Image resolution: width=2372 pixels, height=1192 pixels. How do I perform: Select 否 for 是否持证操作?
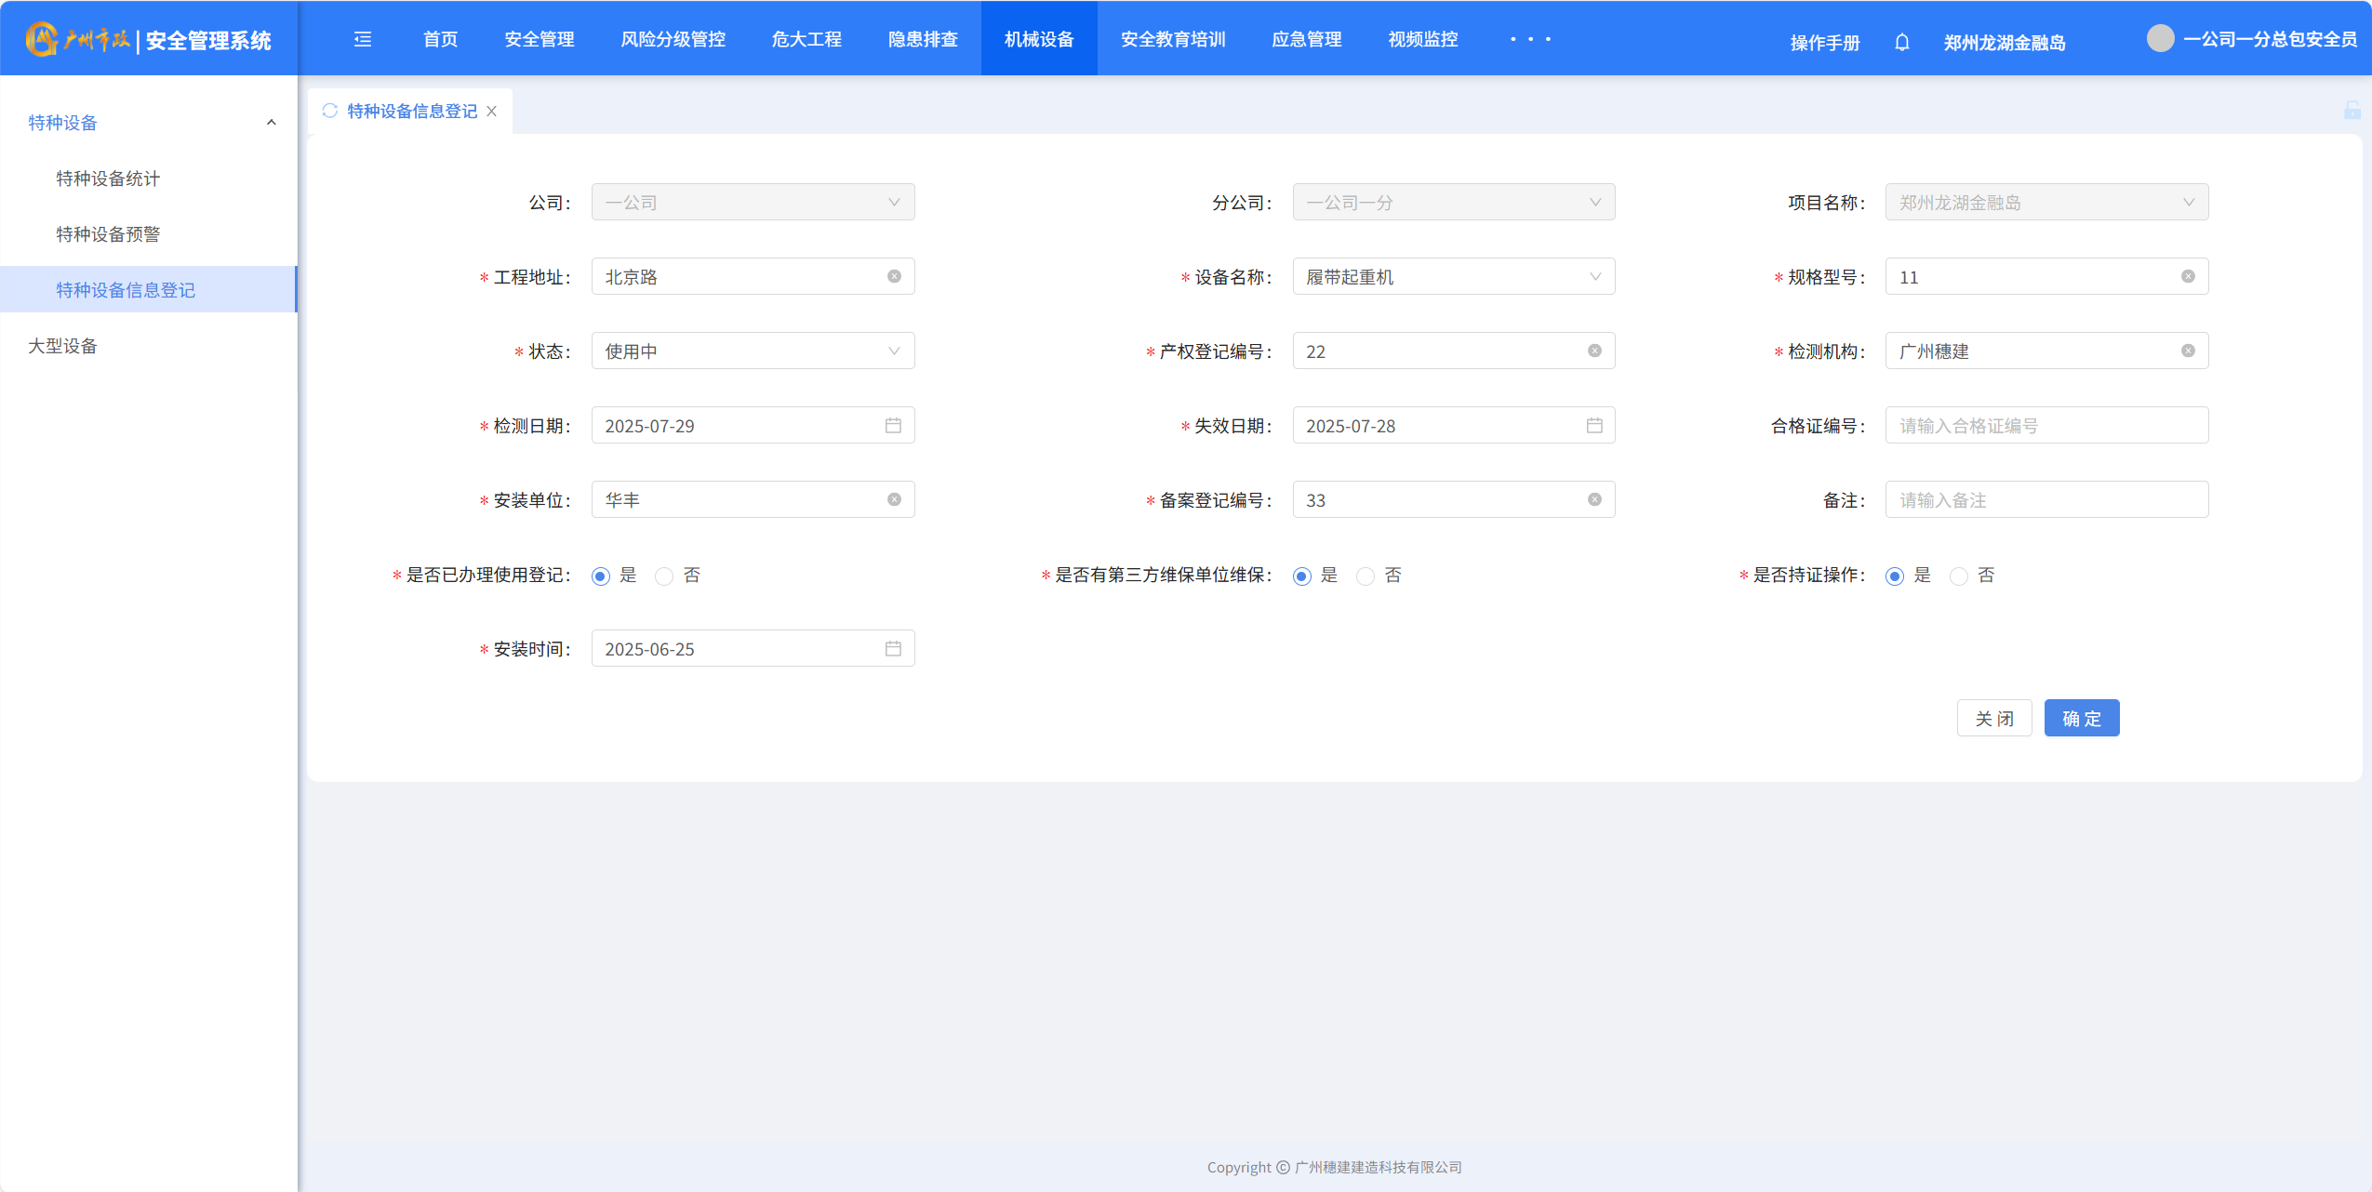1958,576
